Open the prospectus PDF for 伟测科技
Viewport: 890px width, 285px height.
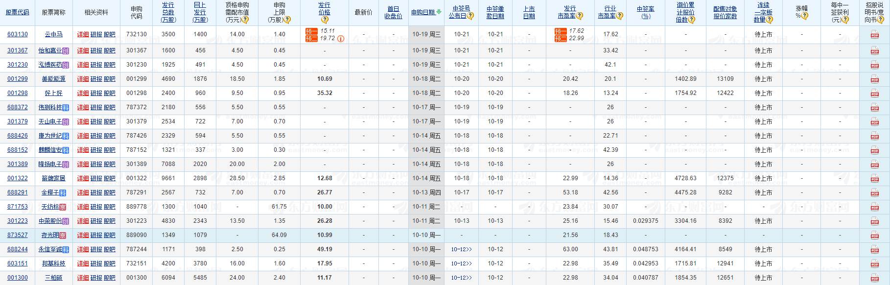click(x=874, y=108)
